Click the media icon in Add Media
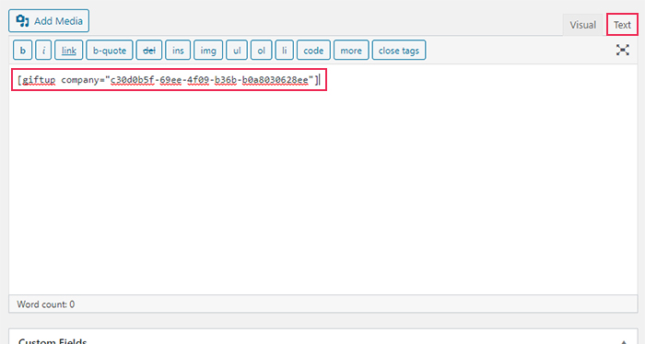645x344 pixels. click(22, 21)
